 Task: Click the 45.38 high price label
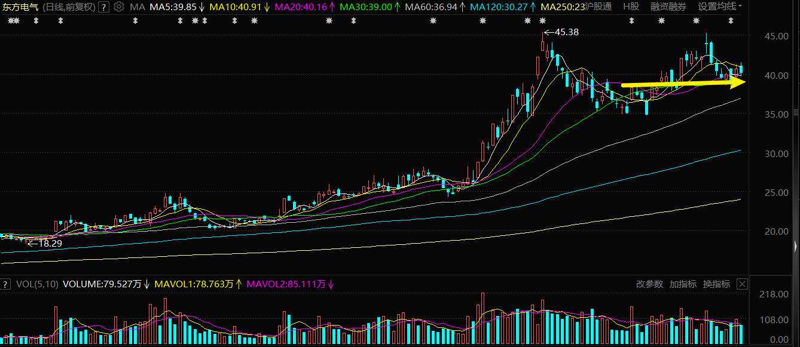(x=567, y=32)
